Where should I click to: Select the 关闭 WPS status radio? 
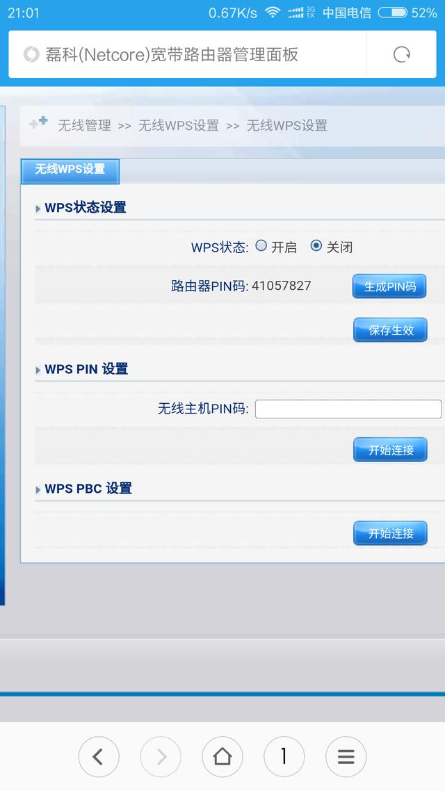click(x=316, y=245)
